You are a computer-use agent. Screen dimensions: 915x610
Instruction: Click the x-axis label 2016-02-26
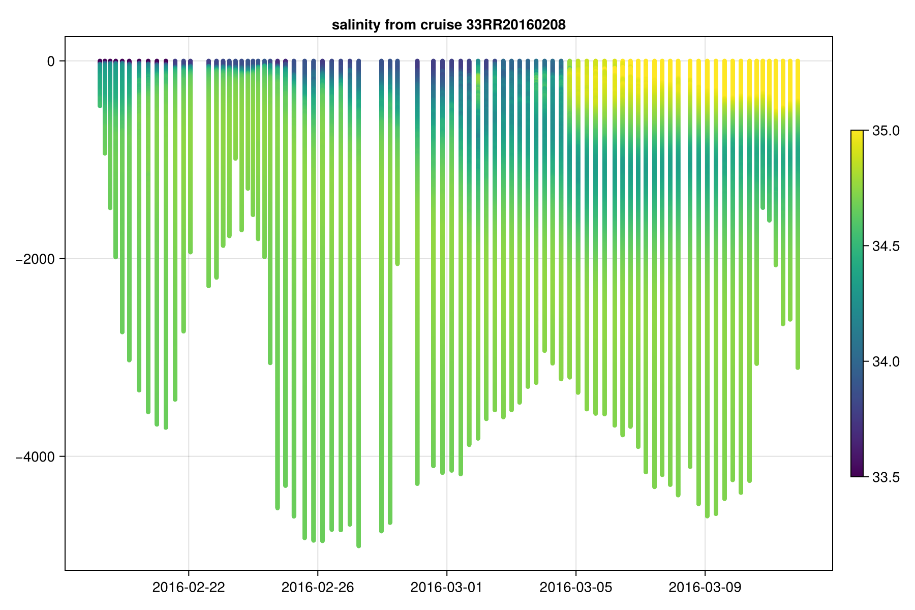pyautogui.click(x=318, y=587)
